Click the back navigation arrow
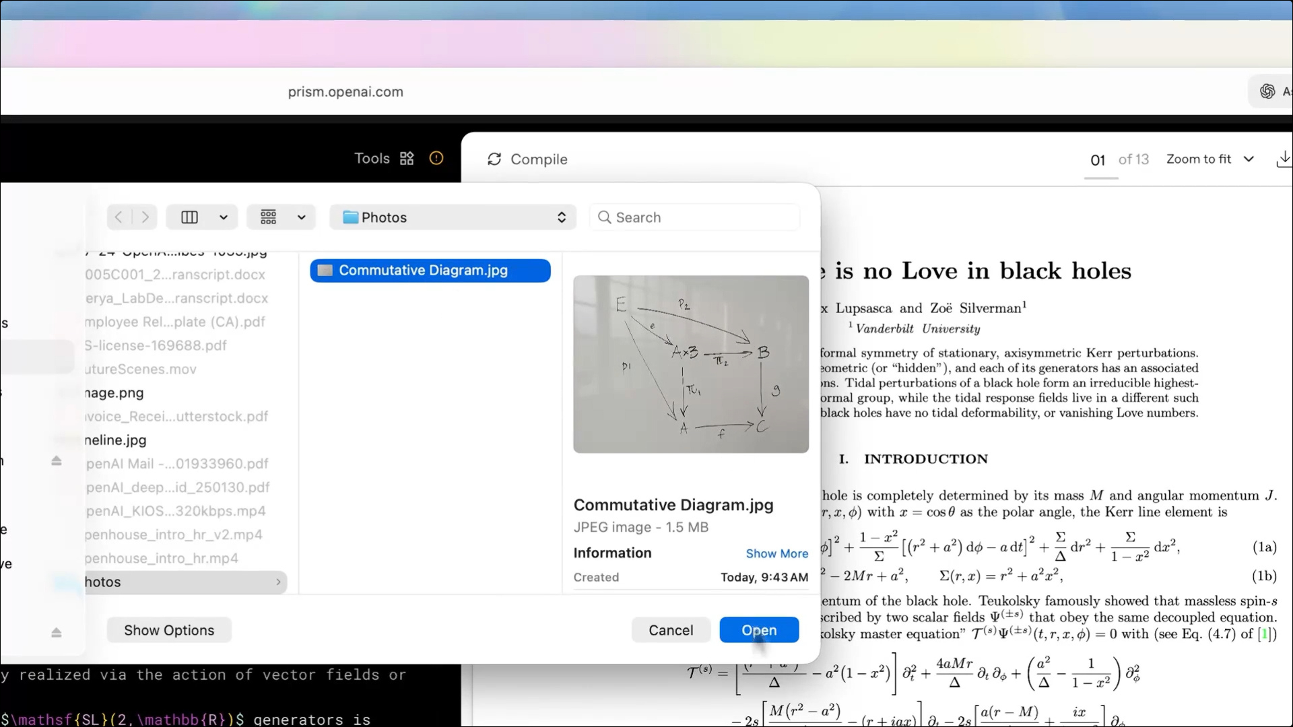Image resolution: width=1293 pixels, height=727 pixels. pyautogui.click(x=119, y=217)
